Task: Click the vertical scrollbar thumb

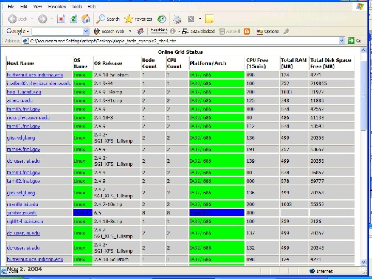Action: [x=363, y=95]
